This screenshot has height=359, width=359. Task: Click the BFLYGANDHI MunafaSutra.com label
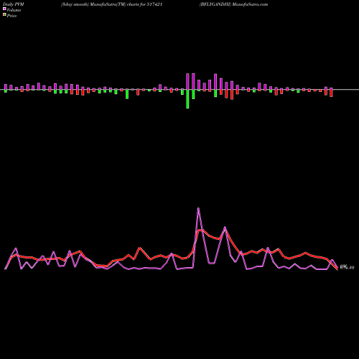(x=233, y=4)
